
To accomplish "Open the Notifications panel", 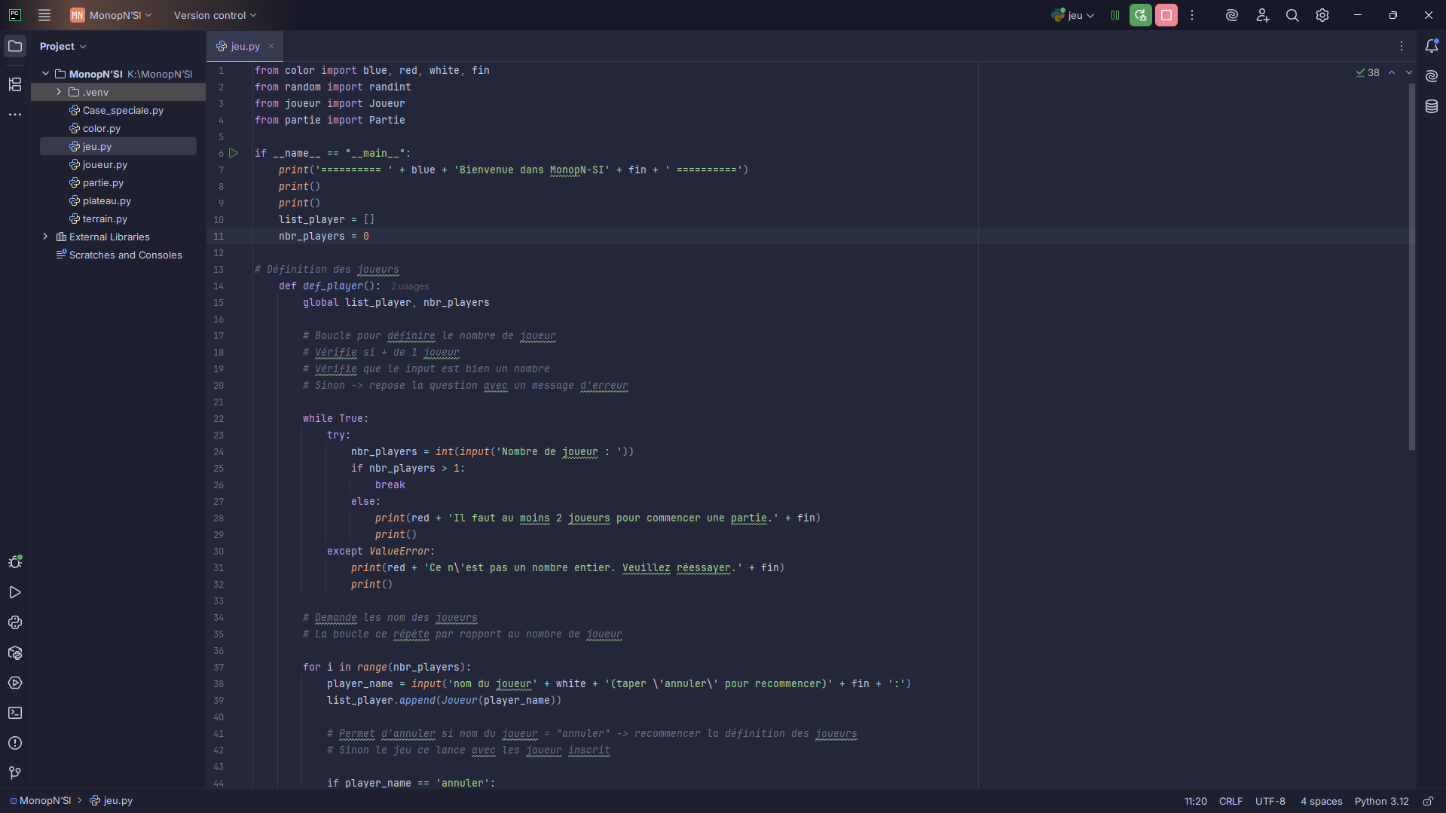I will click(x=1432, y=47).
